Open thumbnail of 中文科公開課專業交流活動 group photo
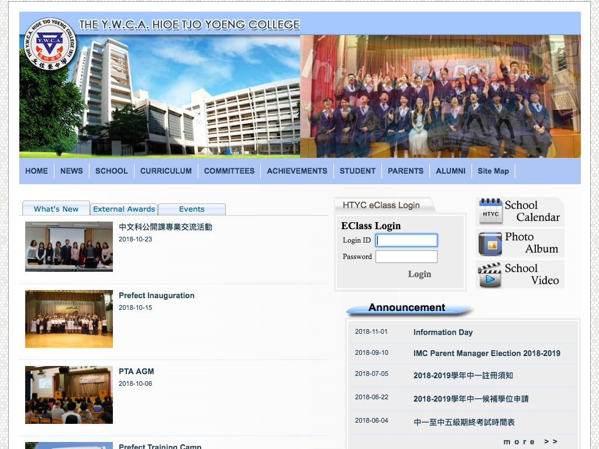 tap(69, 247)
